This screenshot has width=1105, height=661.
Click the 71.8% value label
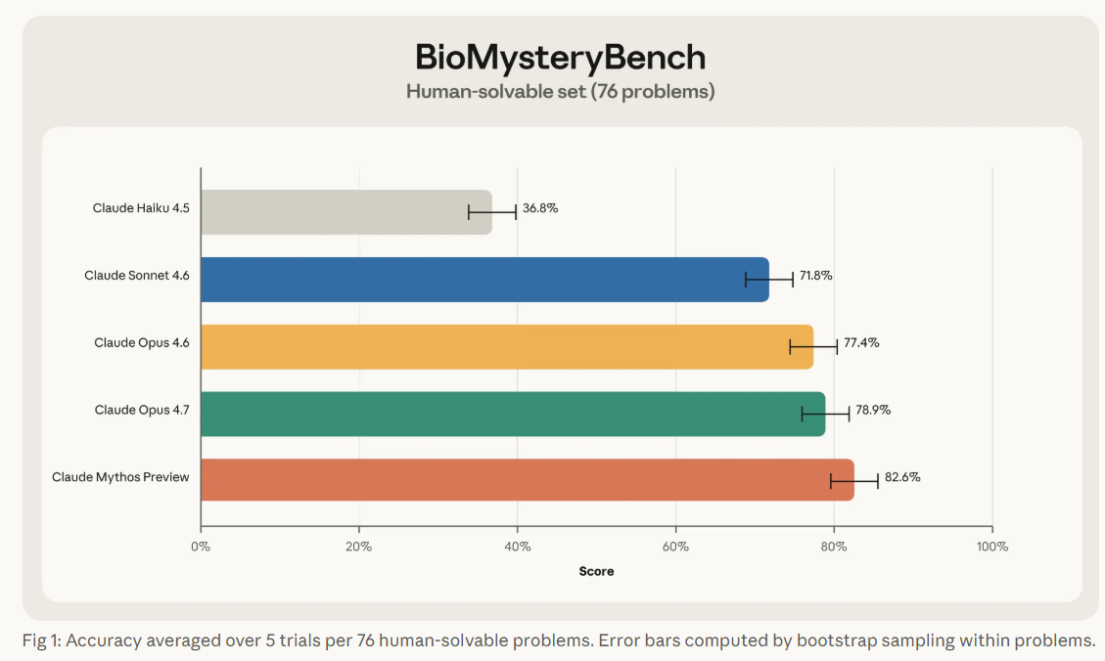tap(815, 276)
